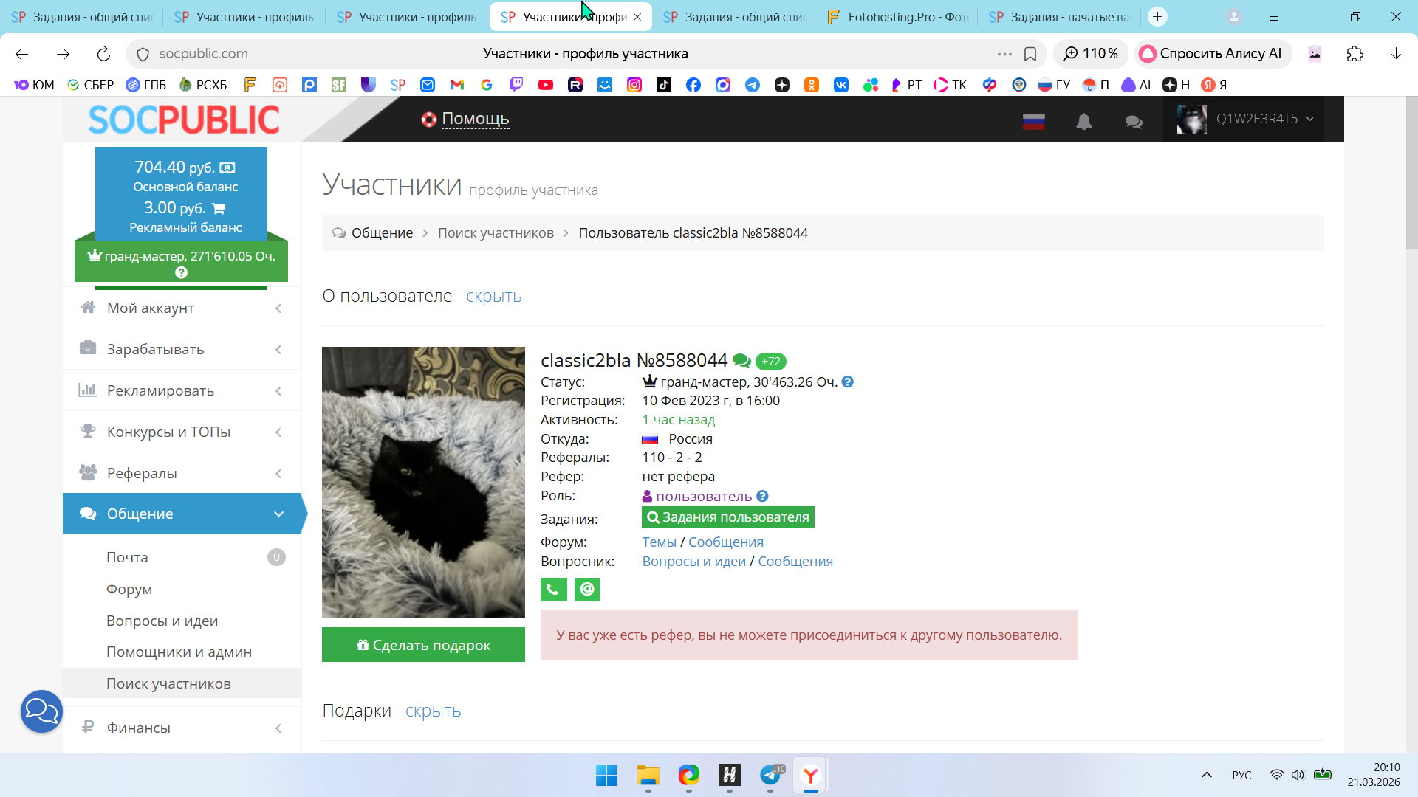1418x797 pixels.
Task: Click the "Сделать подарок" button
Action: coord(423,645)
